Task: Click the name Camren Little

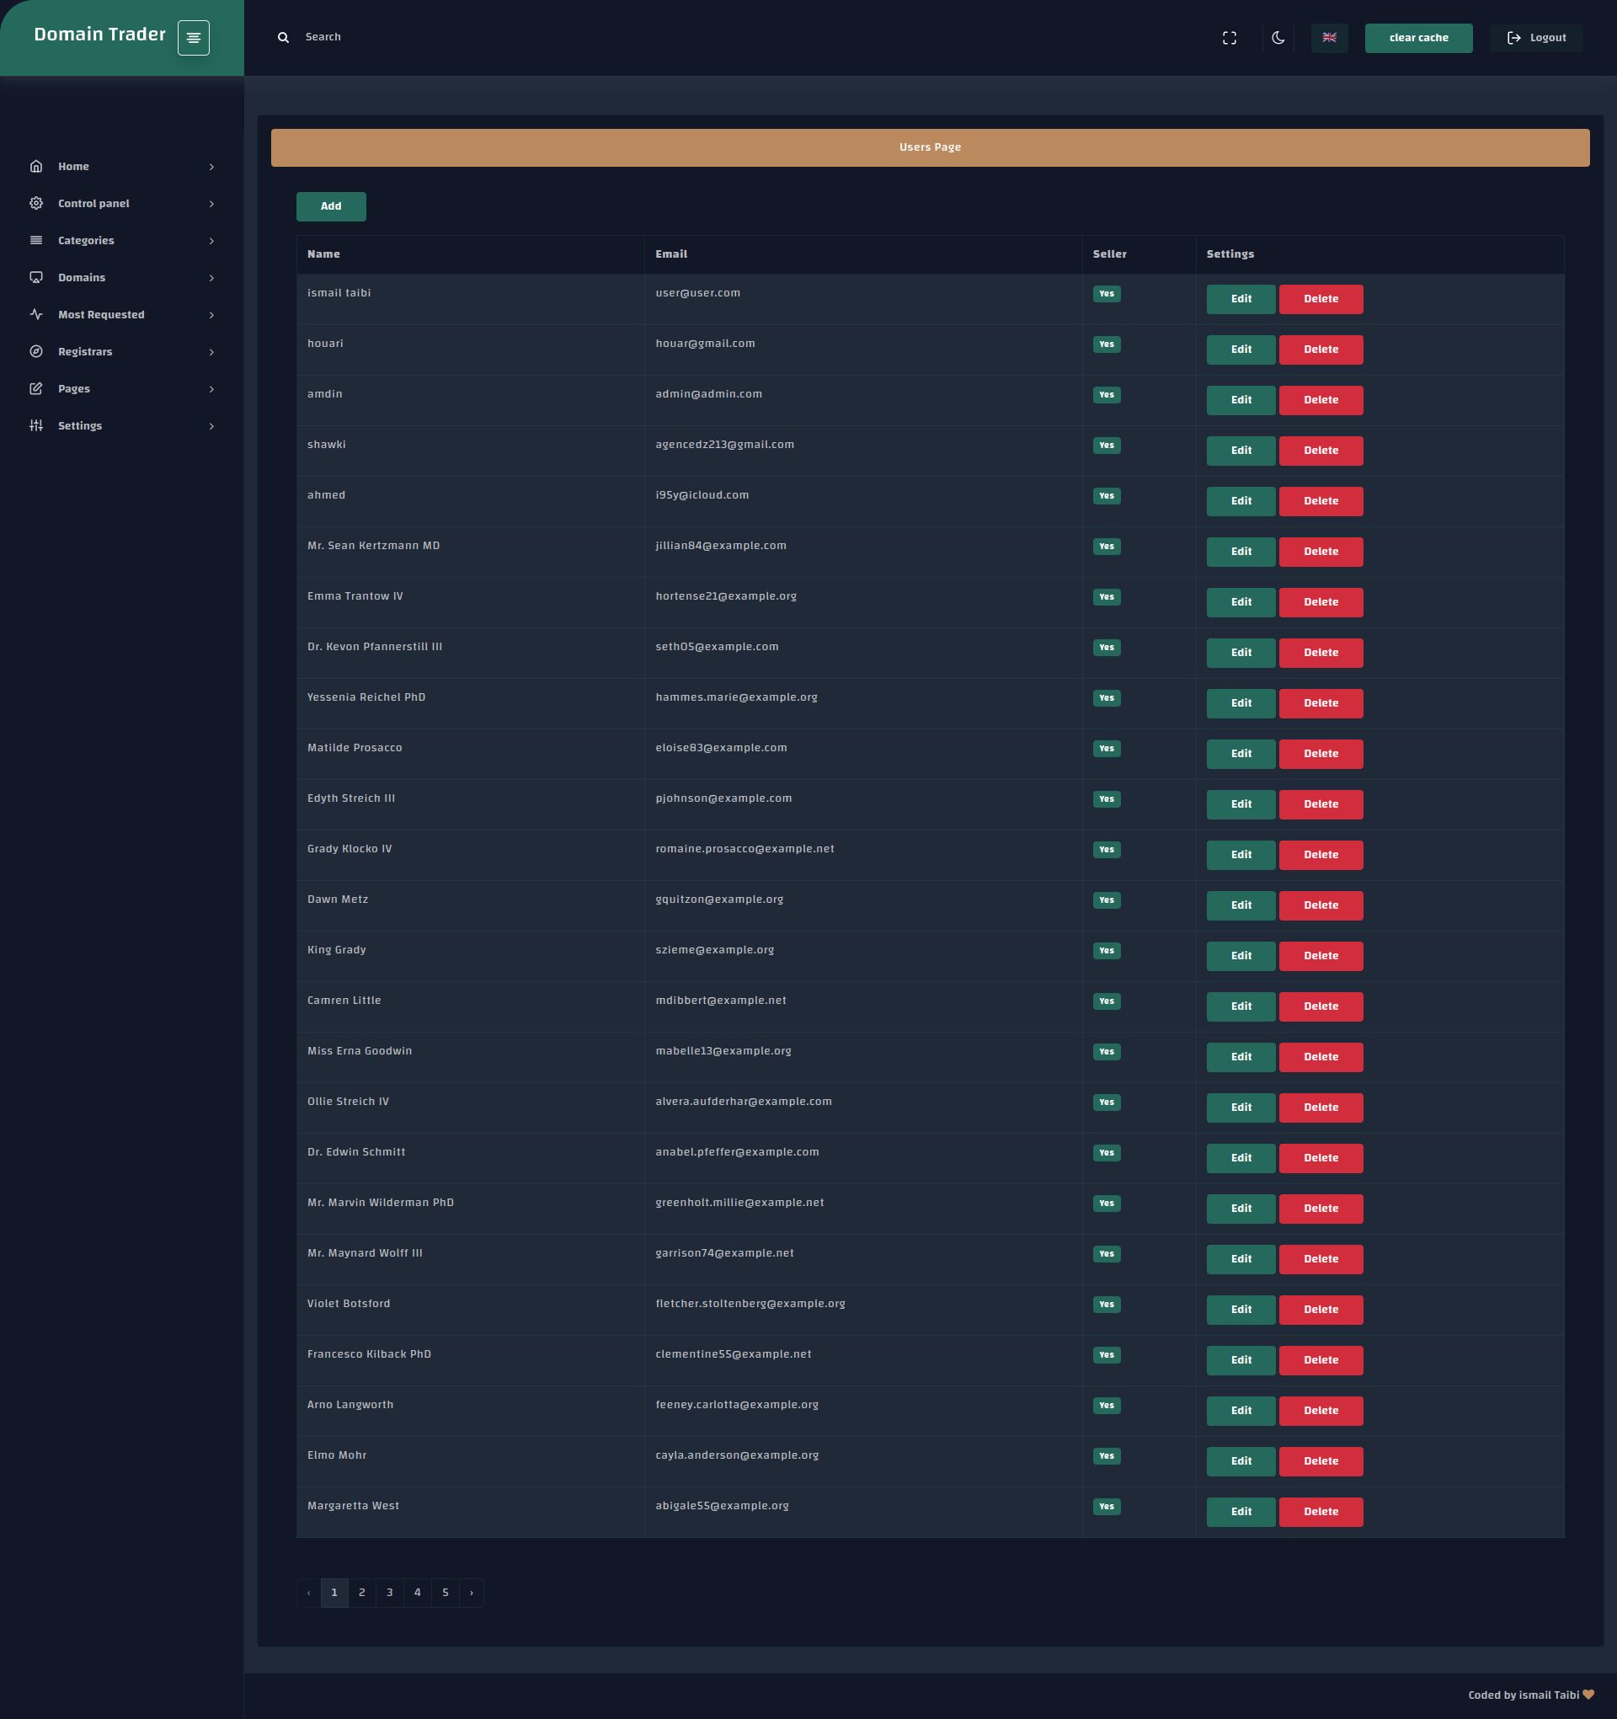Action: (344, 1001)
